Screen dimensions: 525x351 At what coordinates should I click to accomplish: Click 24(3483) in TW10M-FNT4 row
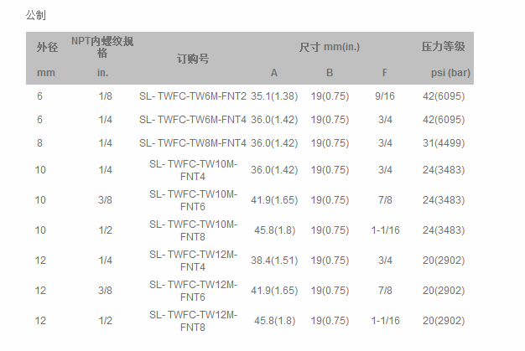coord(444,170)
